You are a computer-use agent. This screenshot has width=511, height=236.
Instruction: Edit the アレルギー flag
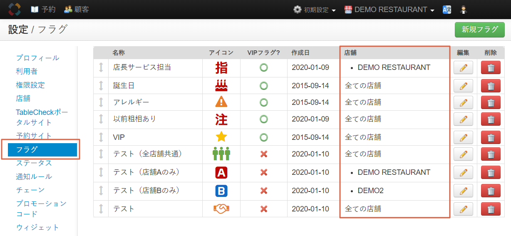point(463,102)
